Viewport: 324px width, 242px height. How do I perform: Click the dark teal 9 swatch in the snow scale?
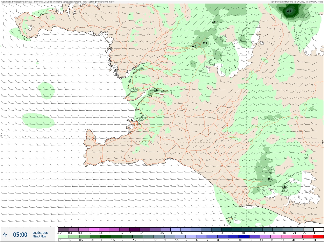pos(237,229)
